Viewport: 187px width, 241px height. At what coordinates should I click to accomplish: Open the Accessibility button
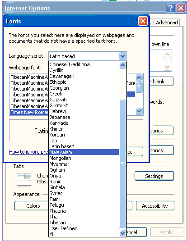click(155, 206)
